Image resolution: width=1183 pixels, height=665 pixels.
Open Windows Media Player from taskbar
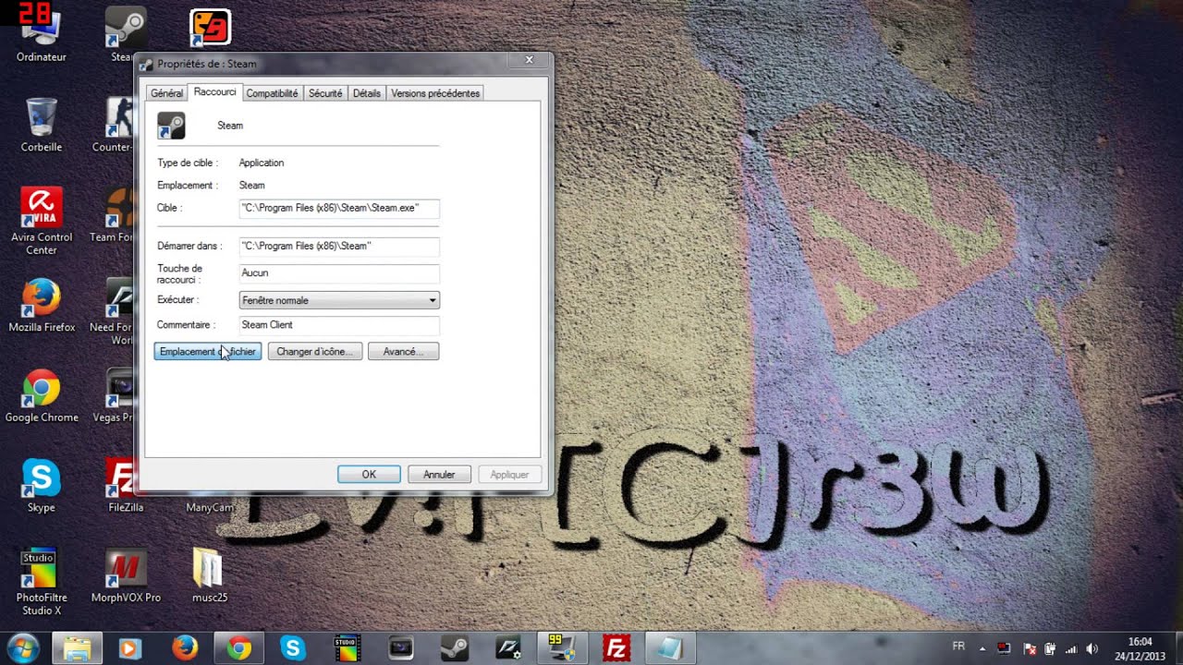[129, 648]
